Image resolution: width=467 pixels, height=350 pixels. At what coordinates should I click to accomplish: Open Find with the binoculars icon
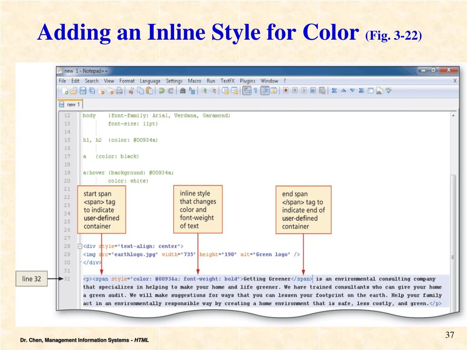(183, 90)
